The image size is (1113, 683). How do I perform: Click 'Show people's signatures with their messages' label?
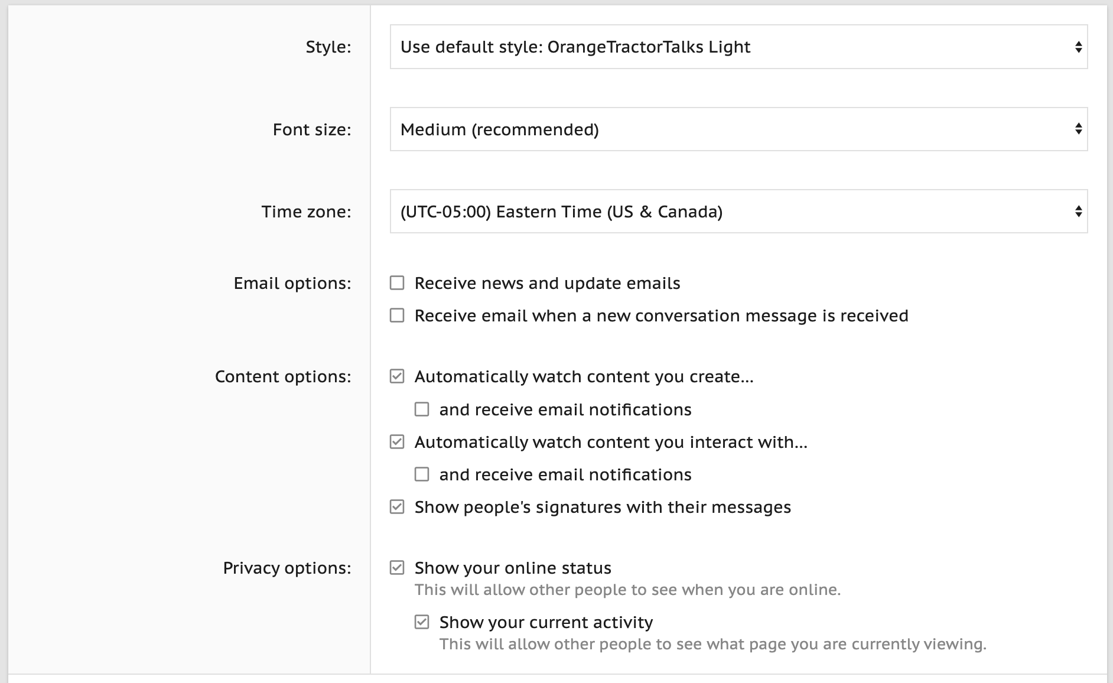tap(603, 507)
